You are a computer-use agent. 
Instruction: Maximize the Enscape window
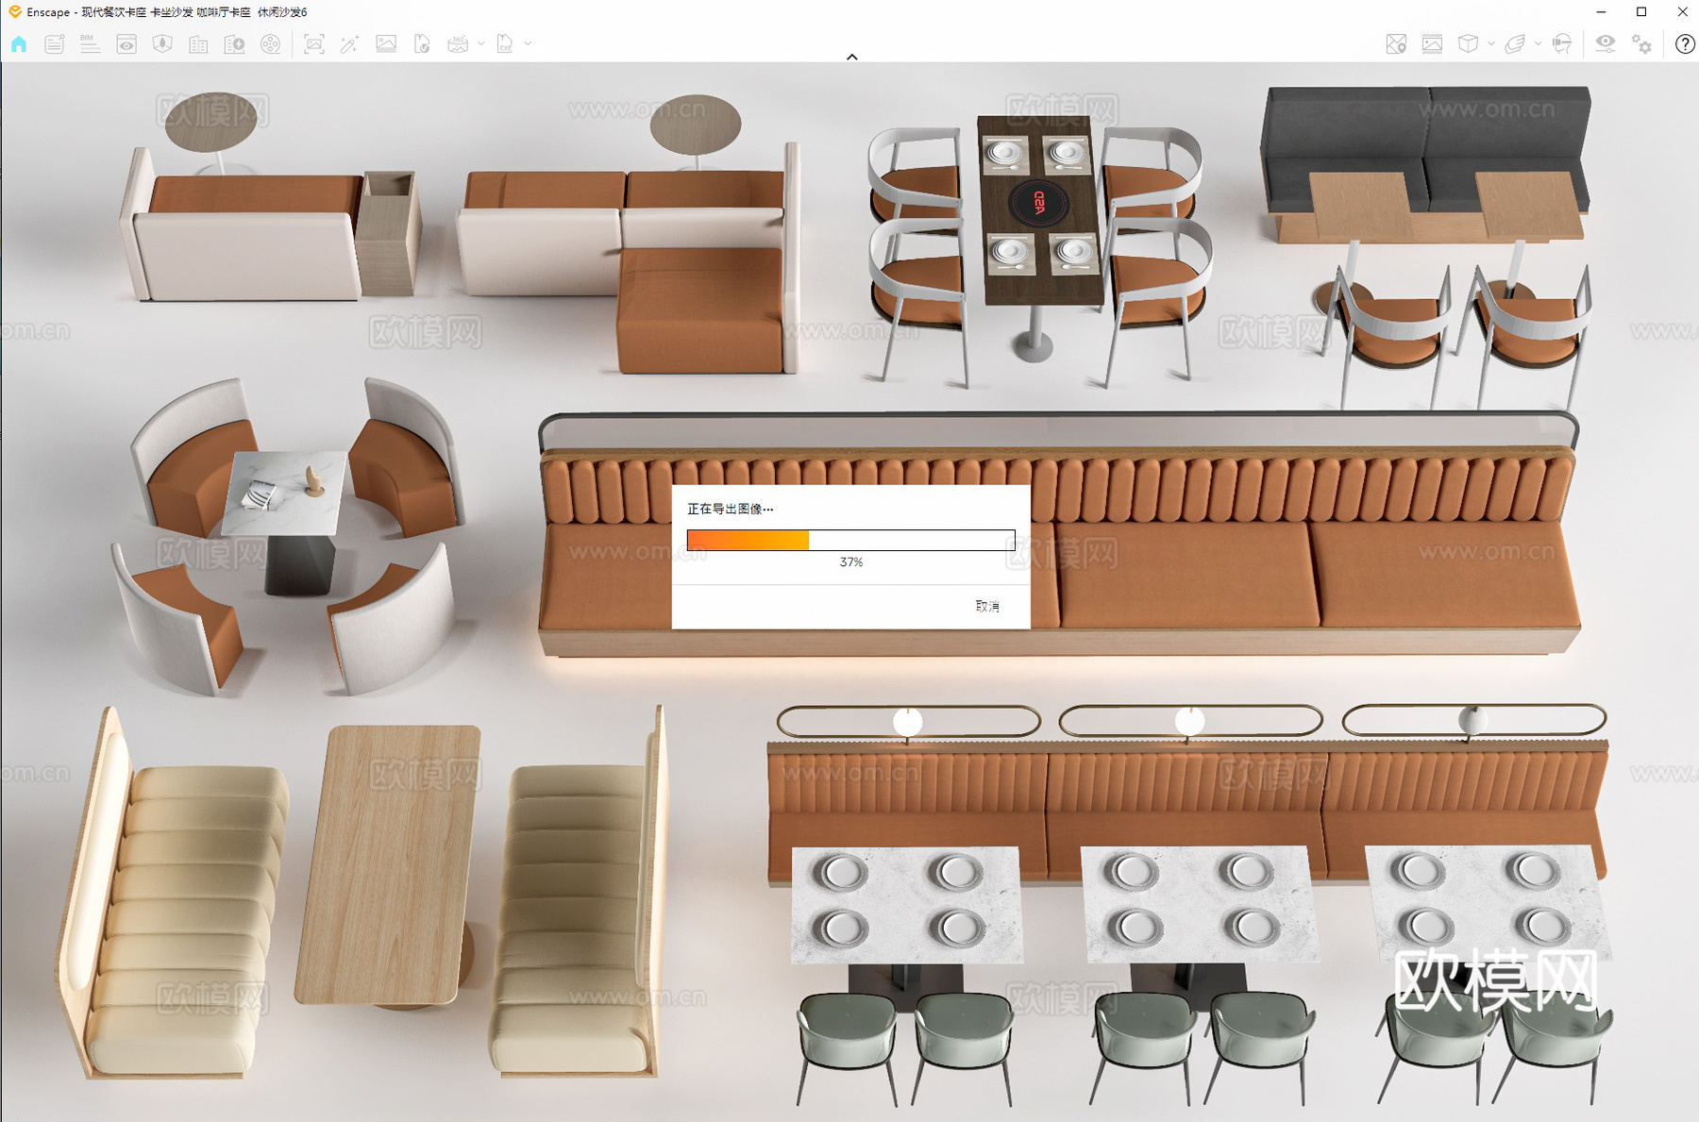1641,12
